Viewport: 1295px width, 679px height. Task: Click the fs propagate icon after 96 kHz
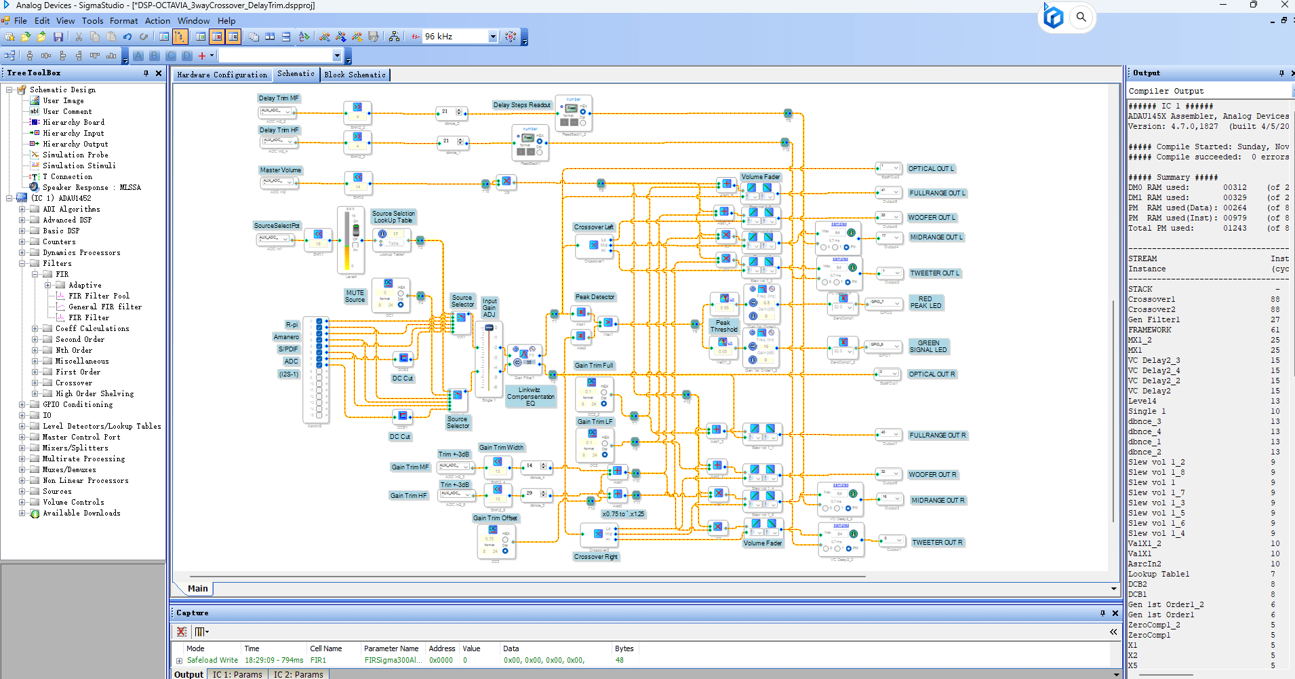(x=511, y=37)
